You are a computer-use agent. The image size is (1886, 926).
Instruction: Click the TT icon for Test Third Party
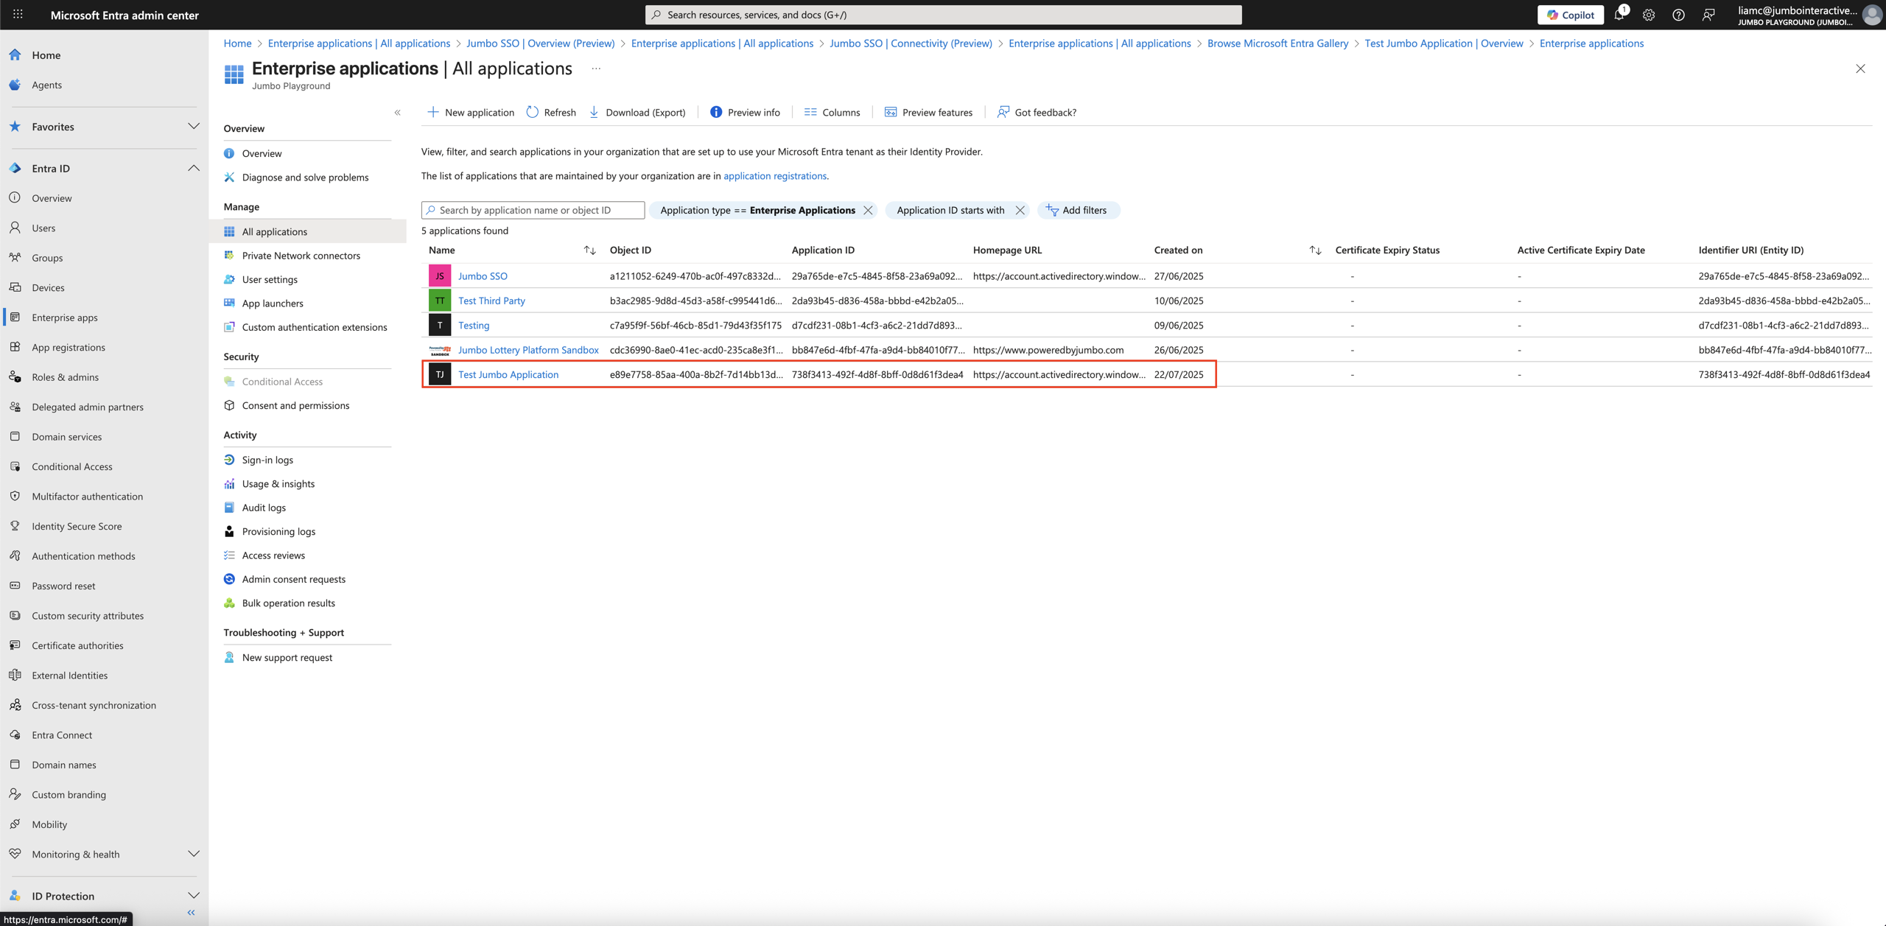pyautogui.click(x=440, y=301)
